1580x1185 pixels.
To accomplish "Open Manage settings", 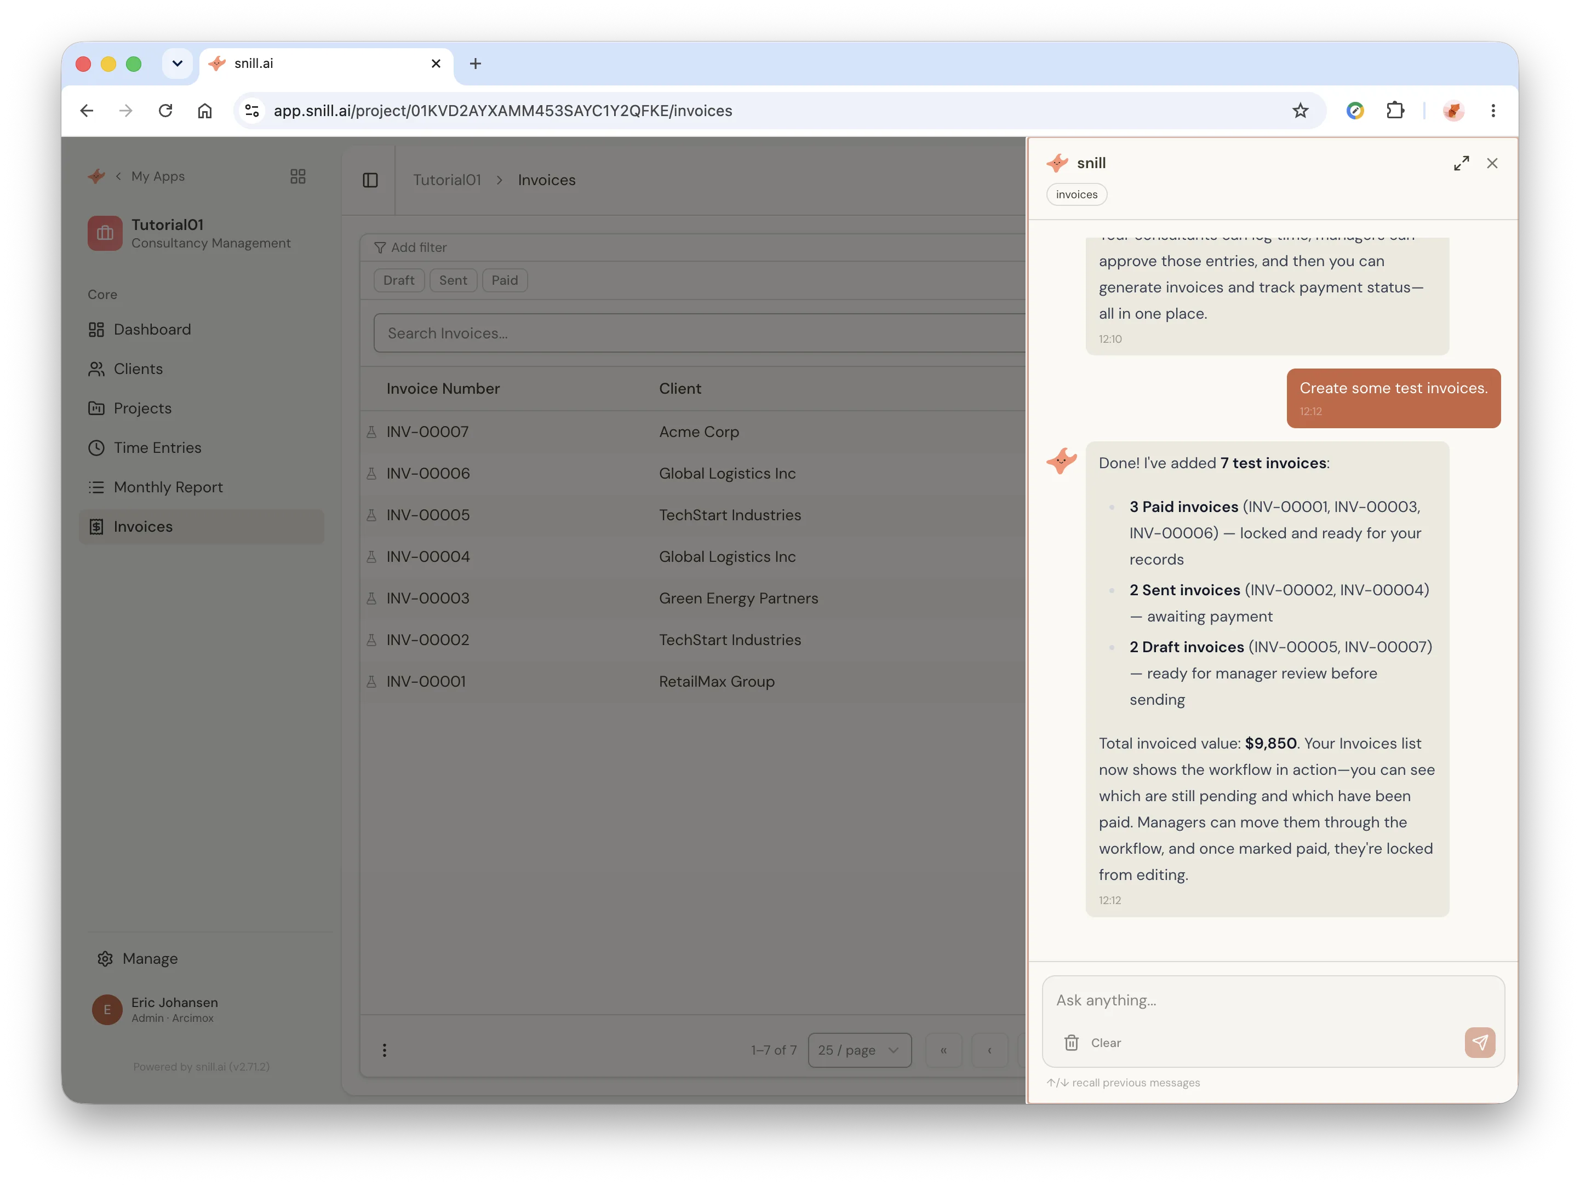I will click(138, 959).
